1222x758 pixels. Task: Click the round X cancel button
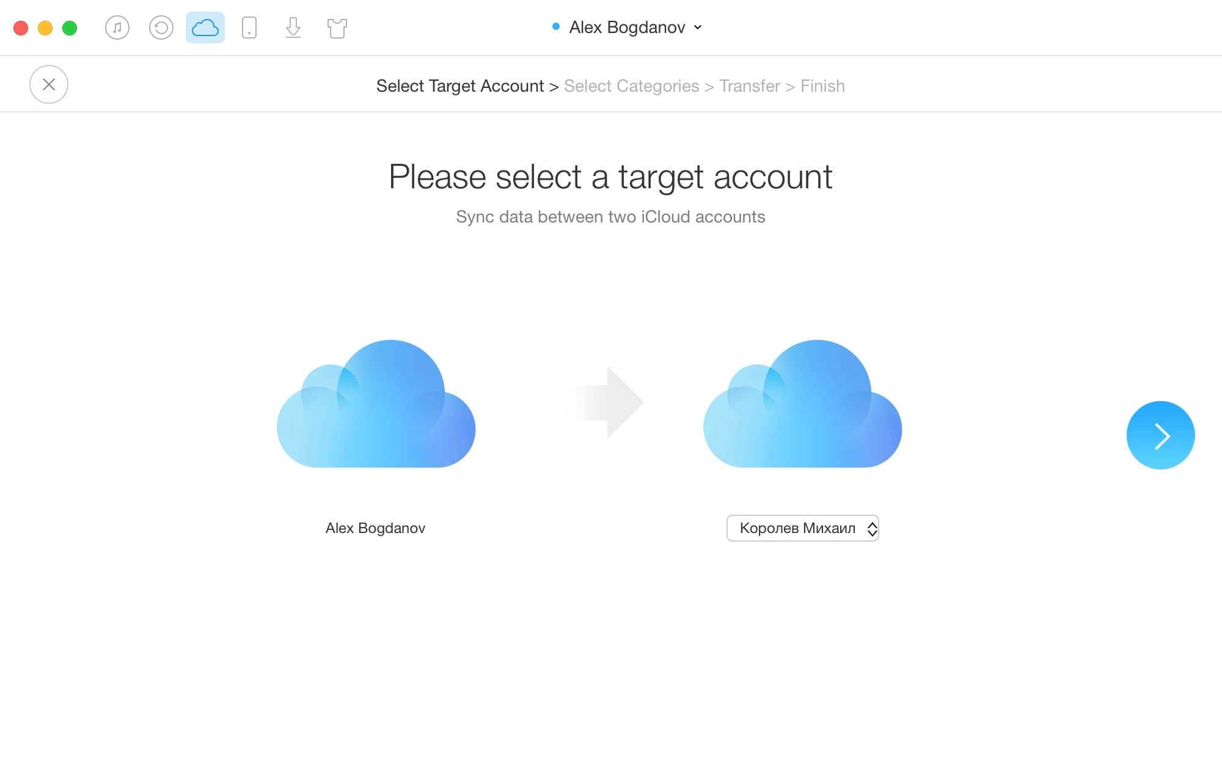click(x=49, y=84)
